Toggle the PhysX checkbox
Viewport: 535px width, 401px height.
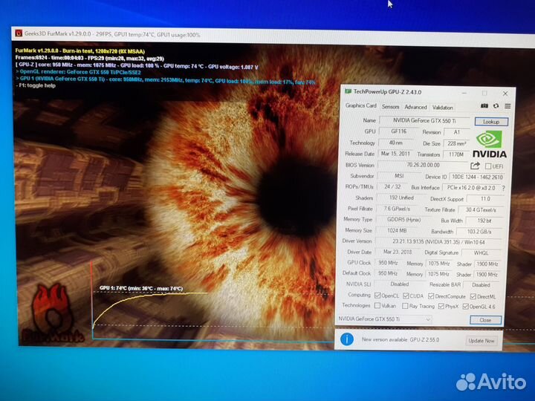tap(441, 306)
